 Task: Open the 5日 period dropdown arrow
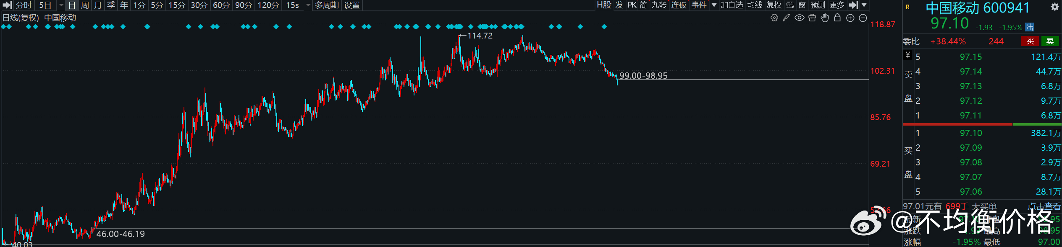(61, 5)
